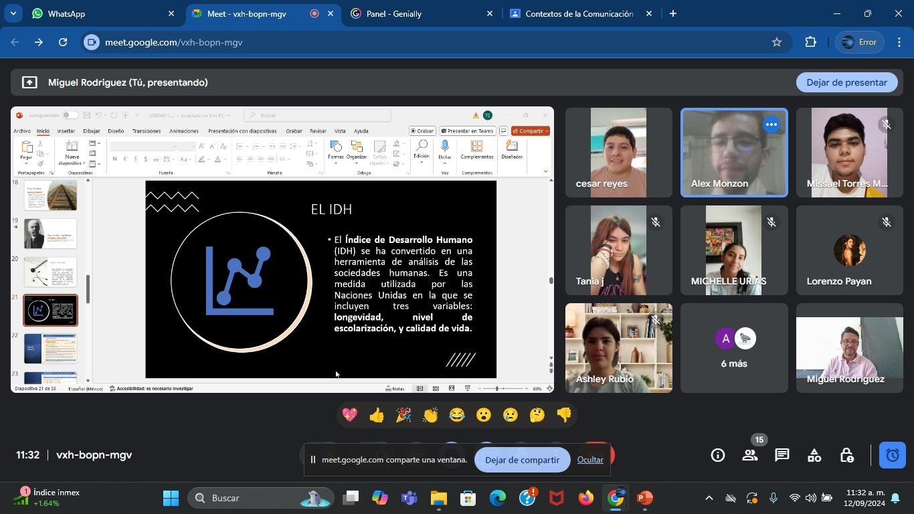The width and height of the screenshot is (914, 514).
Task: Open the Animaciones ribbon tab
Action: 184,131
